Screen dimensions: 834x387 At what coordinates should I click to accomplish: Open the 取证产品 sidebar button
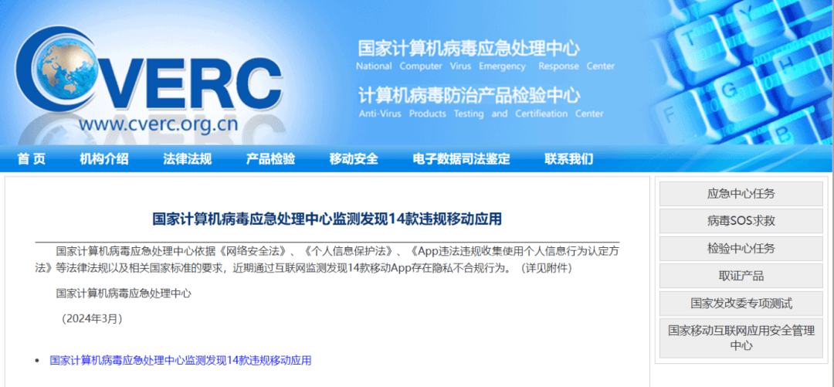click(x=741, y=276)
